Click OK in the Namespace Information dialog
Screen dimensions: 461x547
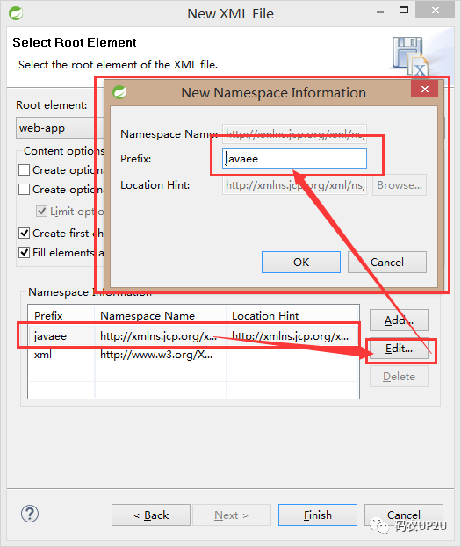pos(301,262)
